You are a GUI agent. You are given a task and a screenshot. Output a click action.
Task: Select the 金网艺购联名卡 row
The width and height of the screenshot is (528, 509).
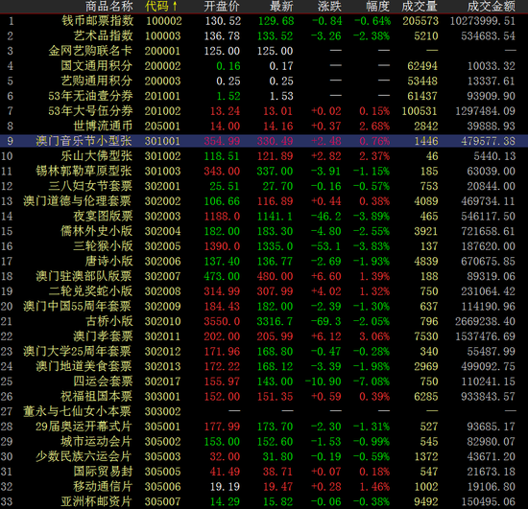264,51
